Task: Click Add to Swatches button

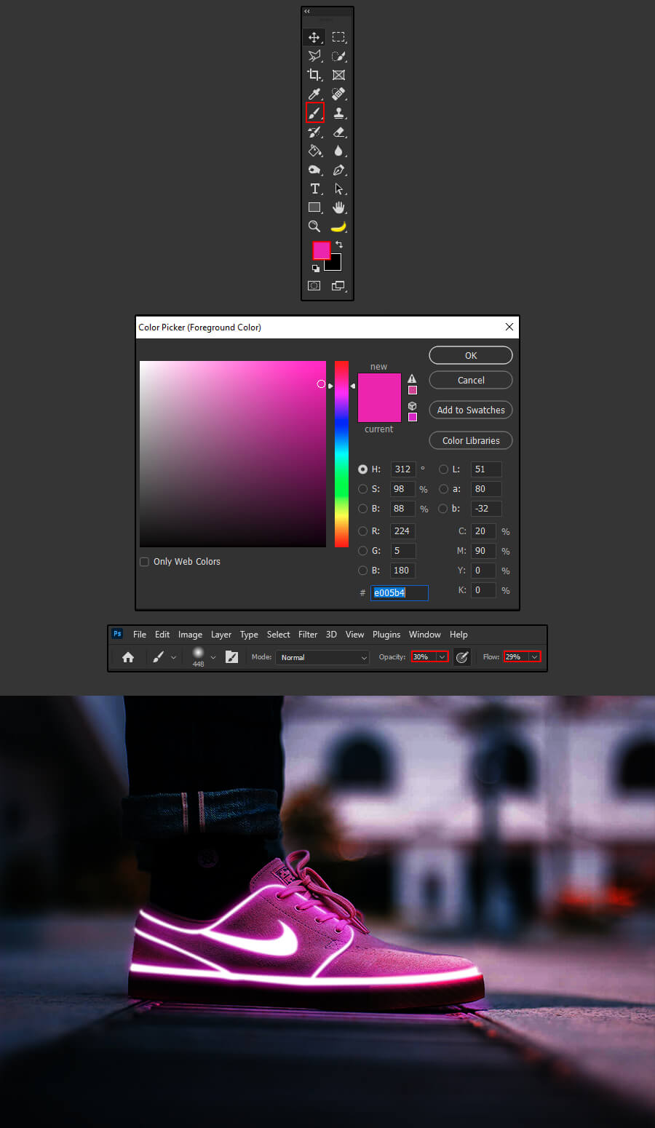Action: (471, 410)
